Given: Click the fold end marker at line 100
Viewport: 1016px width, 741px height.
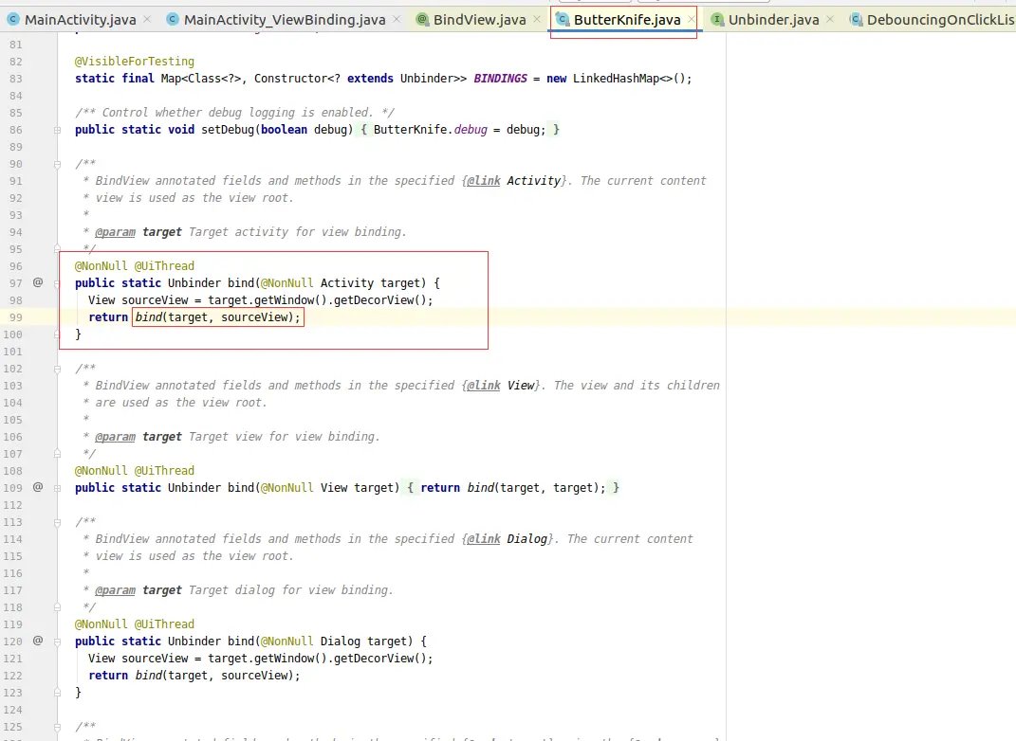Looking at the screenshot, I should pos(57,334).
